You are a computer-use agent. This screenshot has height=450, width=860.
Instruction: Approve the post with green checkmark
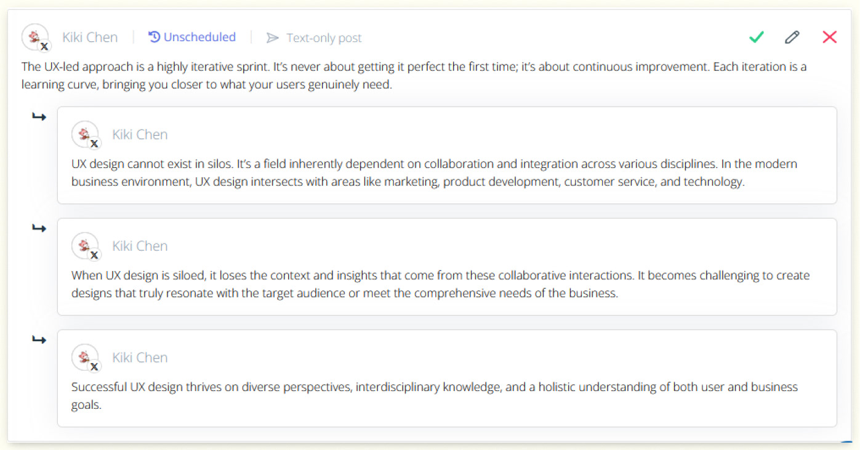pos(756,37)
